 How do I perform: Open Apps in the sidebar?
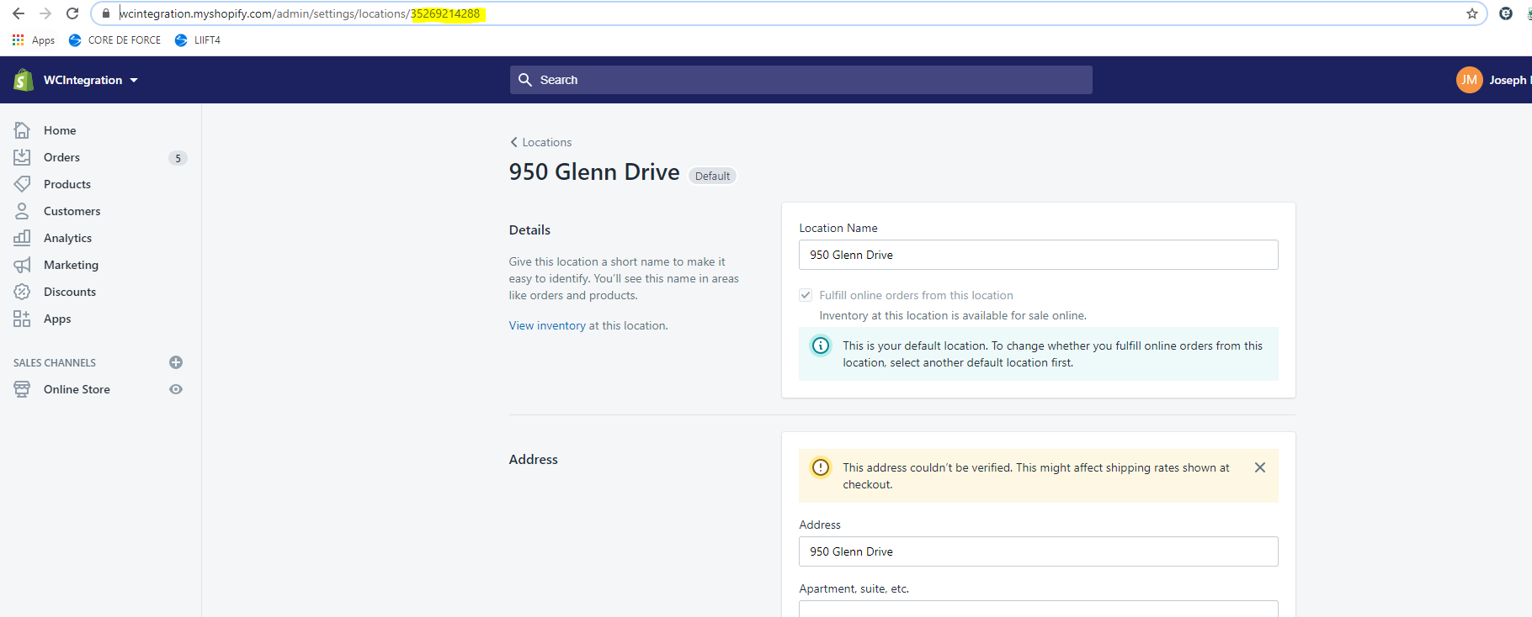(x=57, y=319)
